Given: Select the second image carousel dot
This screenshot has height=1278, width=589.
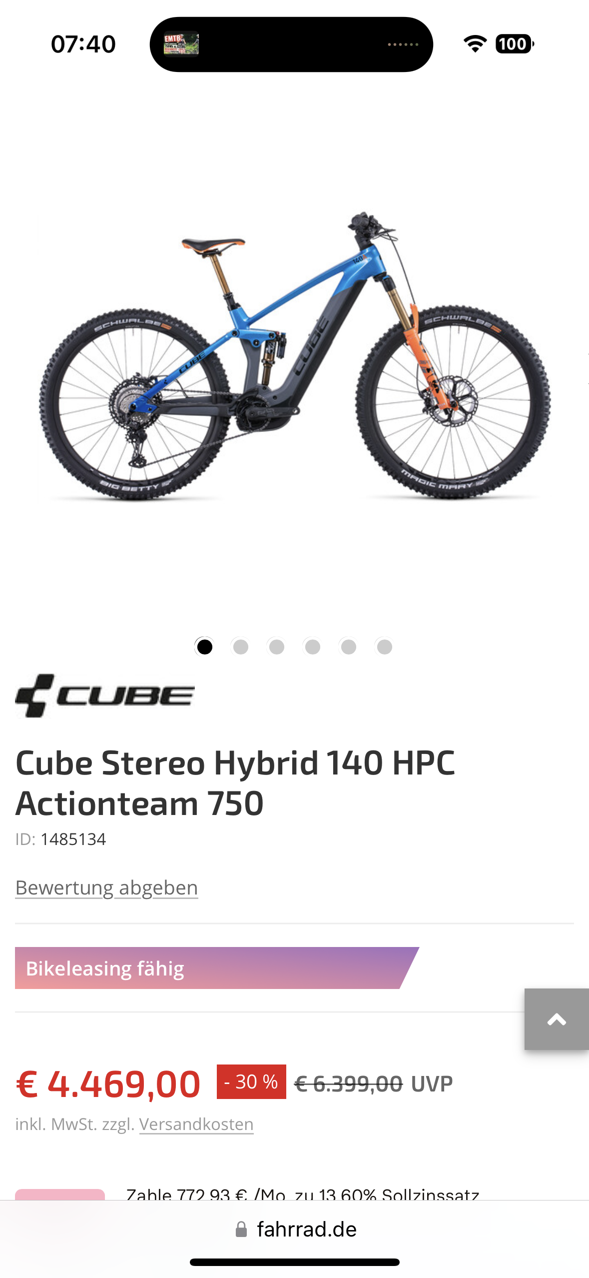Looking at the screenshot, I should coord(241,646).
